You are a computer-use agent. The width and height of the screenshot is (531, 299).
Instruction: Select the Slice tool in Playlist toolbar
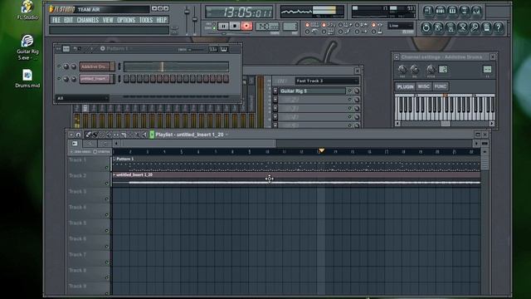coord(124,135)
